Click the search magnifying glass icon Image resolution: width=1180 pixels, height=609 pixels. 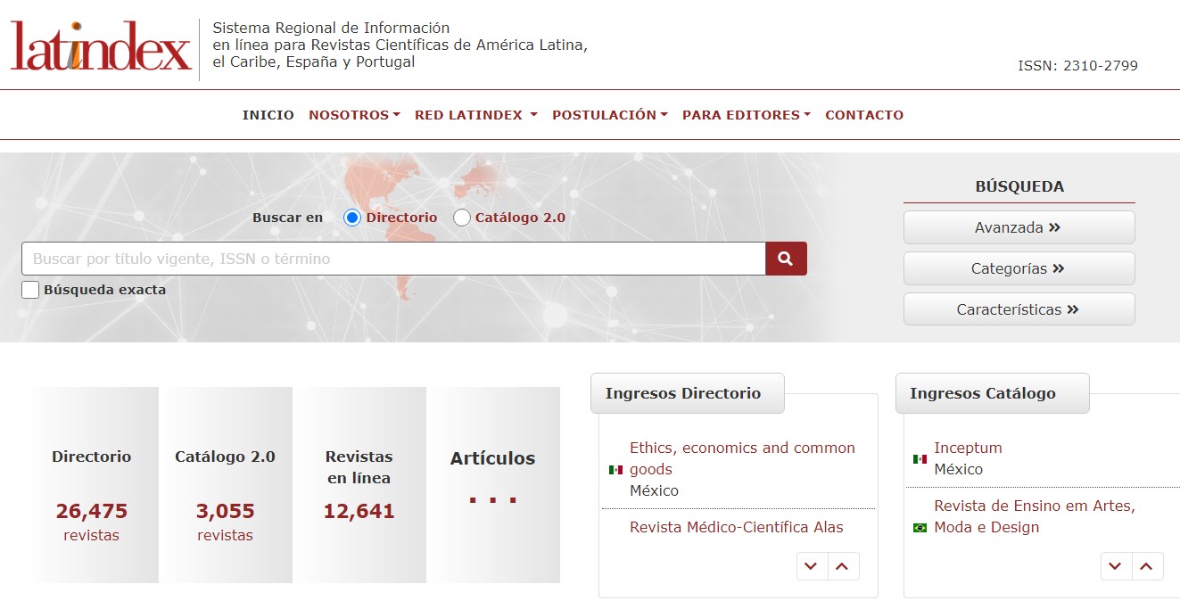[785, 259]
